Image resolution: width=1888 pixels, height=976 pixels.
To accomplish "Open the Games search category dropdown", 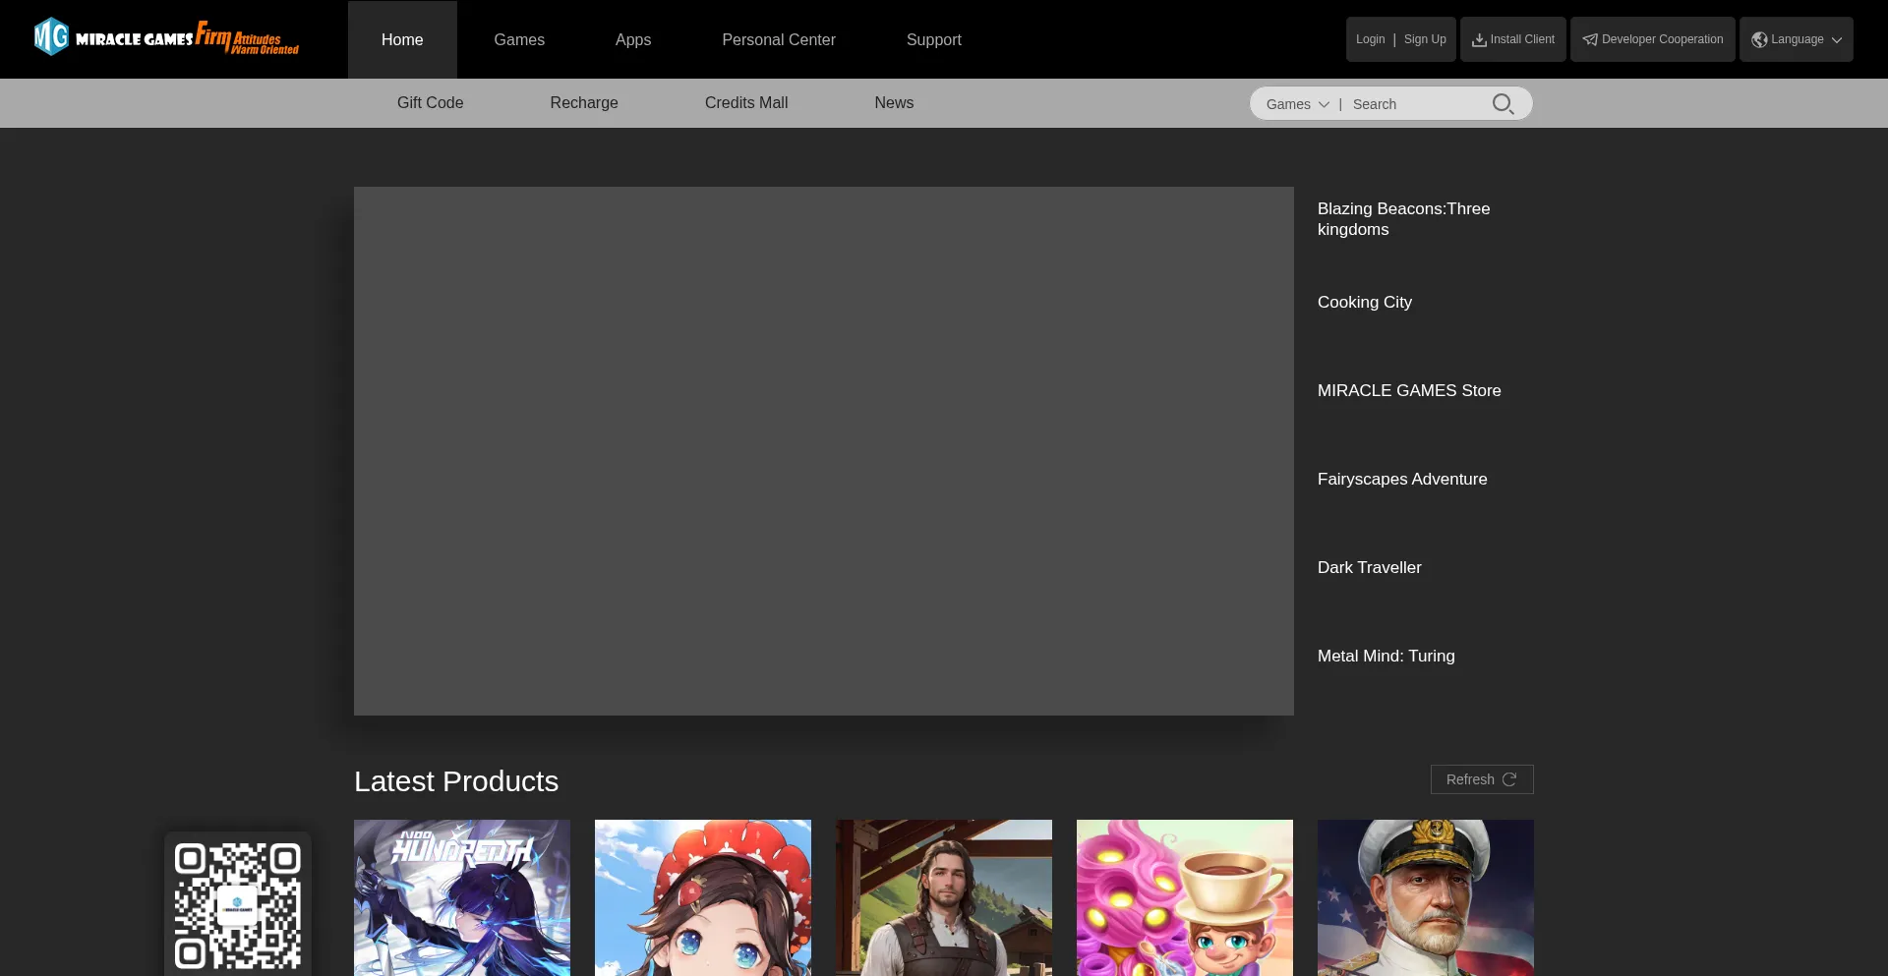I will click(1296, 104).
